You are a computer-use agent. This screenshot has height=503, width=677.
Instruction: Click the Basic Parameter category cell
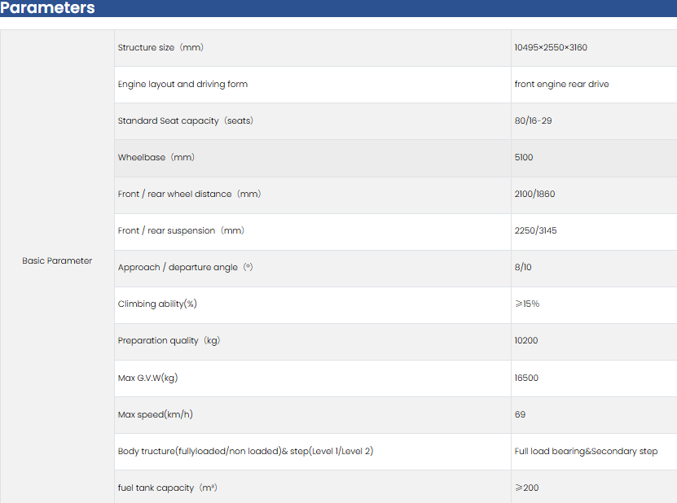click(57, 261)
